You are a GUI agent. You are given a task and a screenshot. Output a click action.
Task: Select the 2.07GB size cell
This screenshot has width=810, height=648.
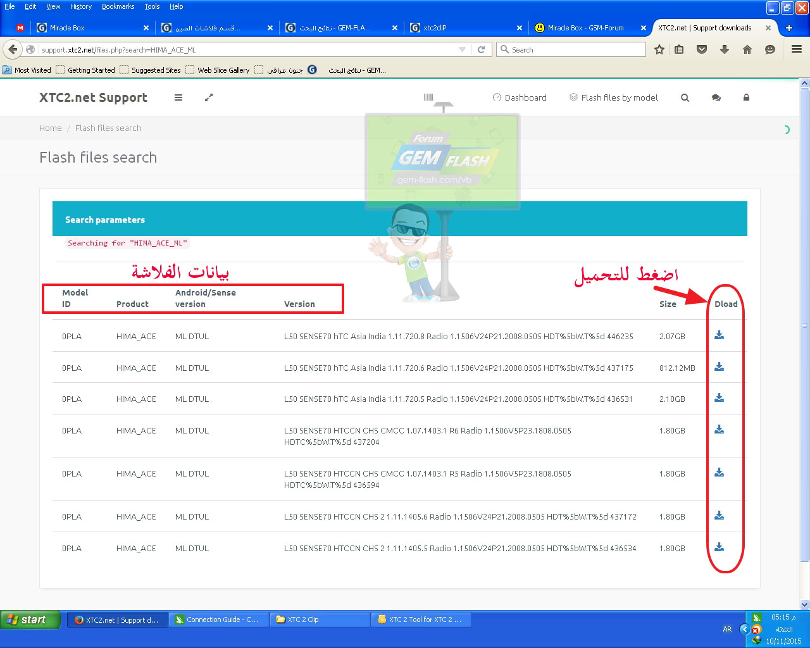click(672, 336)
